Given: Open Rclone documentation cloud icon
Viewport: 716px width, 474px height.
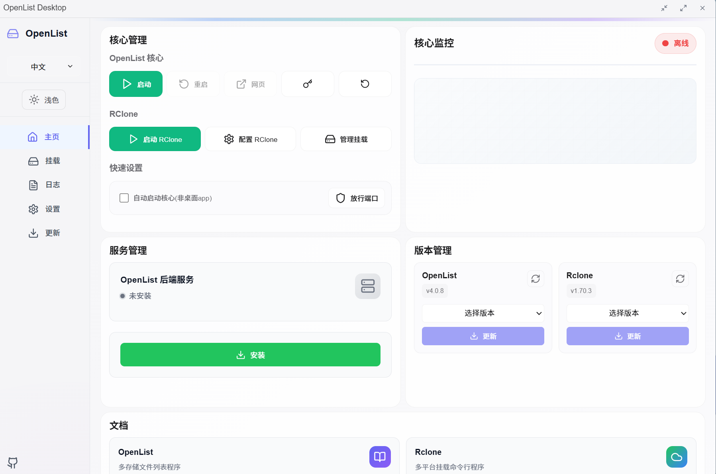Looking at the screenshot, I should coord(677,457).
